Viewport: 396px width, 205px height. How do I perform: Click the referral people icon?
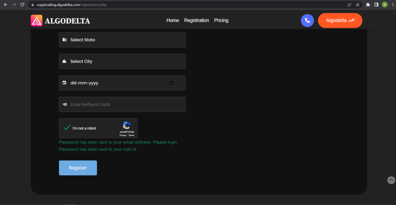65,104
